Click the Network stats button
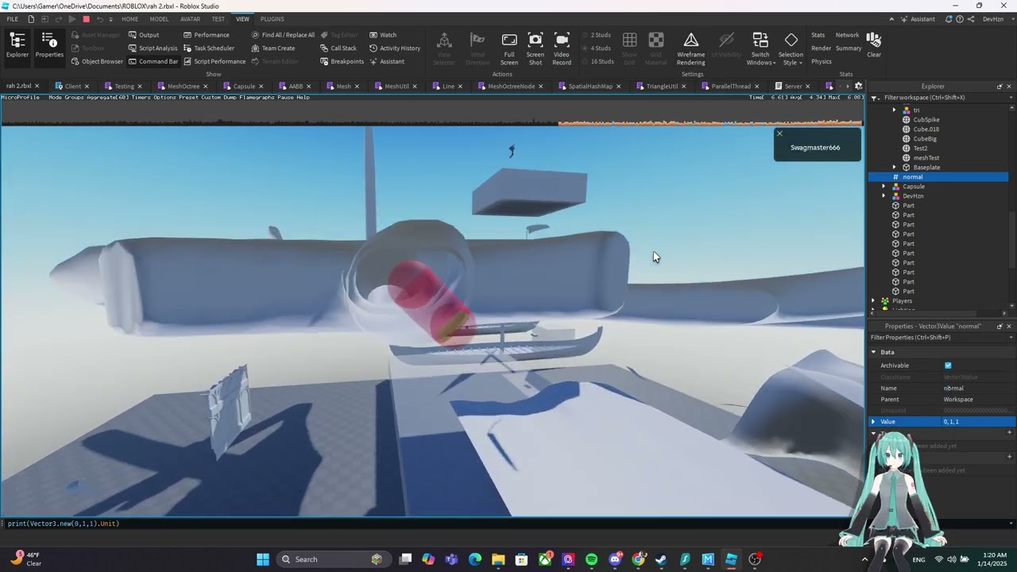Screen dimensions: 1017x572 tap(846, 35)
